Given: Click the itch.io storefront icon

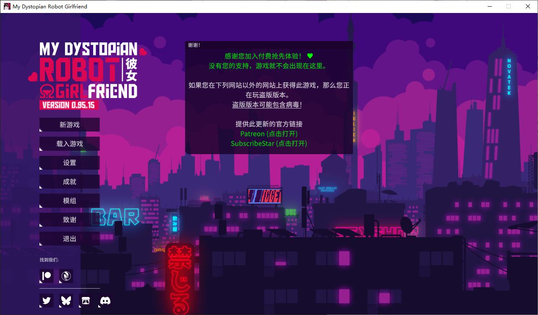Looking at the screenshot, I should point(86,300).
